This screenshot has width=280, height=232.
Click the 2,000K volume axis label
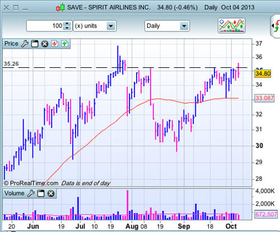(265, 203)
